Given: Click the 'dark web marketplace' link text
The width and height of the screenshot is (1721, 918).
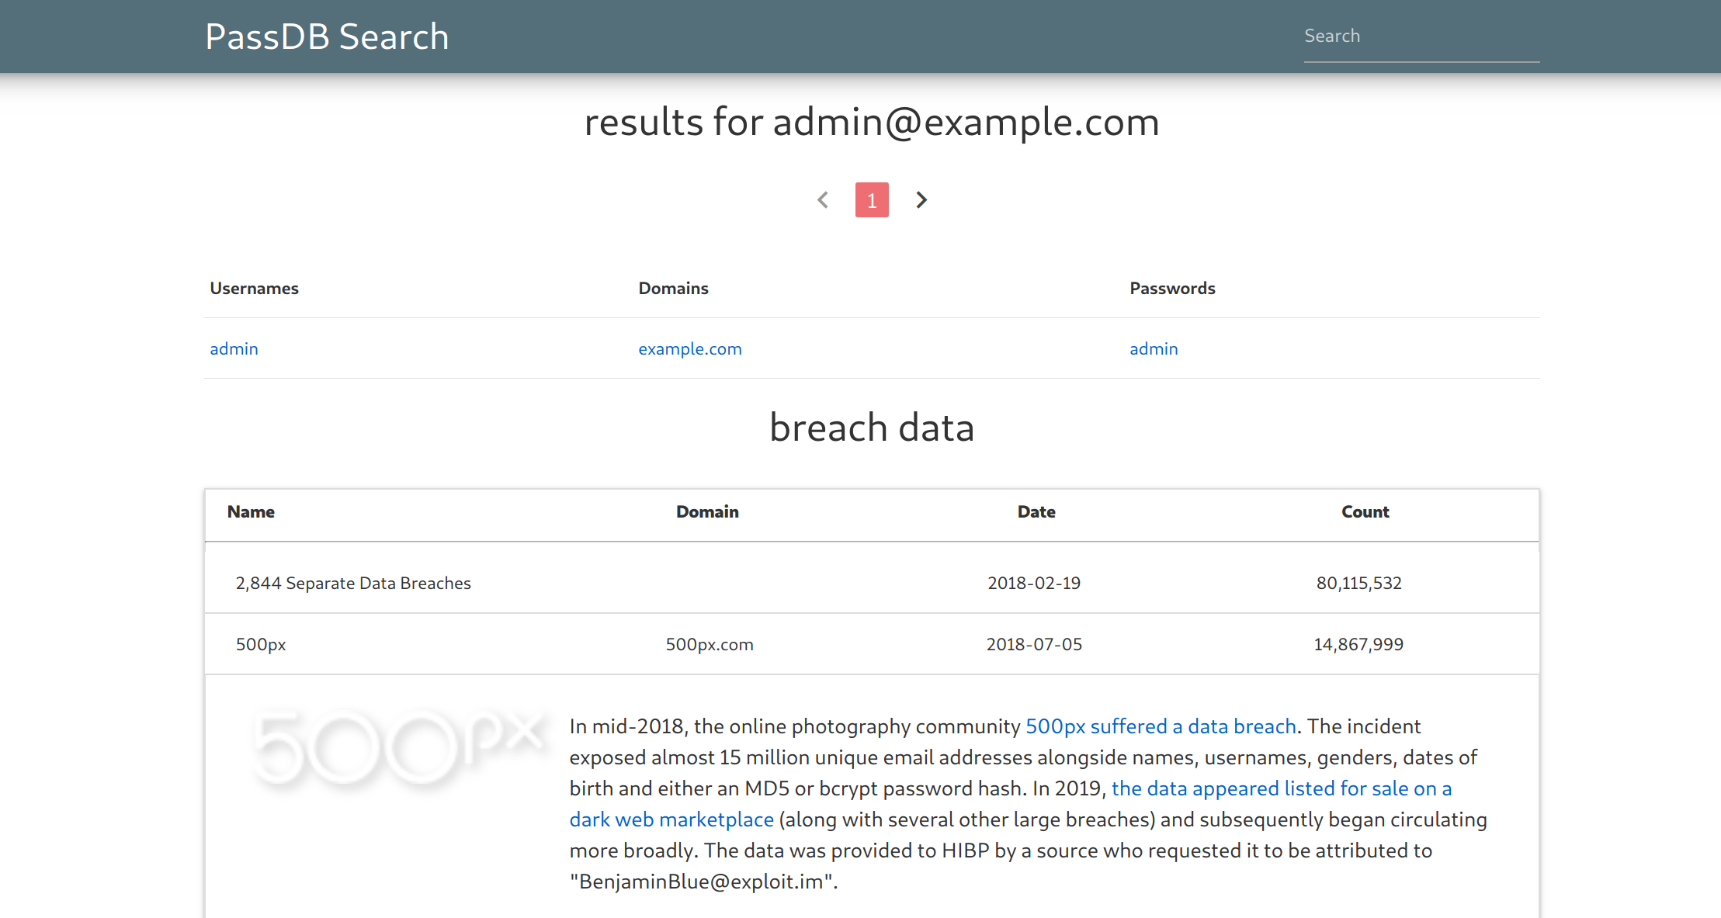Looking at the screenshot, I should pos(671,819).
